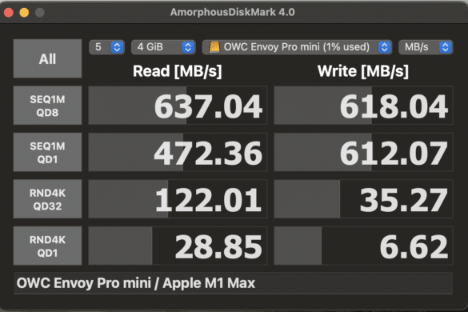Minimize the window with the yellow button

[24, 13]
